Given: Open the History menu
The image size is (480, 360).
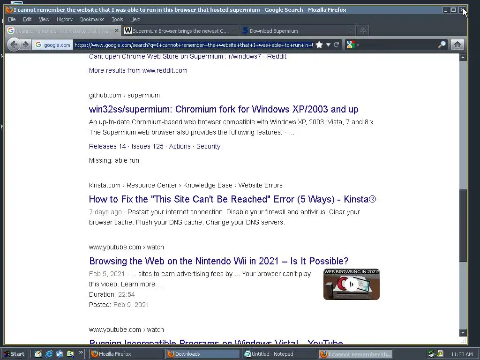Looking at the screenshot, I should (65, 19).
